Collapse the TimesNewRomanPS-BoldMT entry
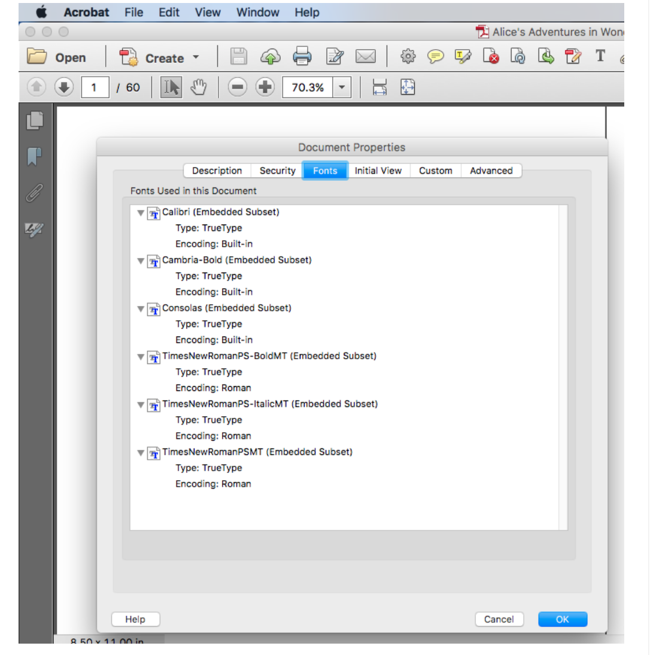The height and width of the screenshot is (655, 650). point(141,357)
